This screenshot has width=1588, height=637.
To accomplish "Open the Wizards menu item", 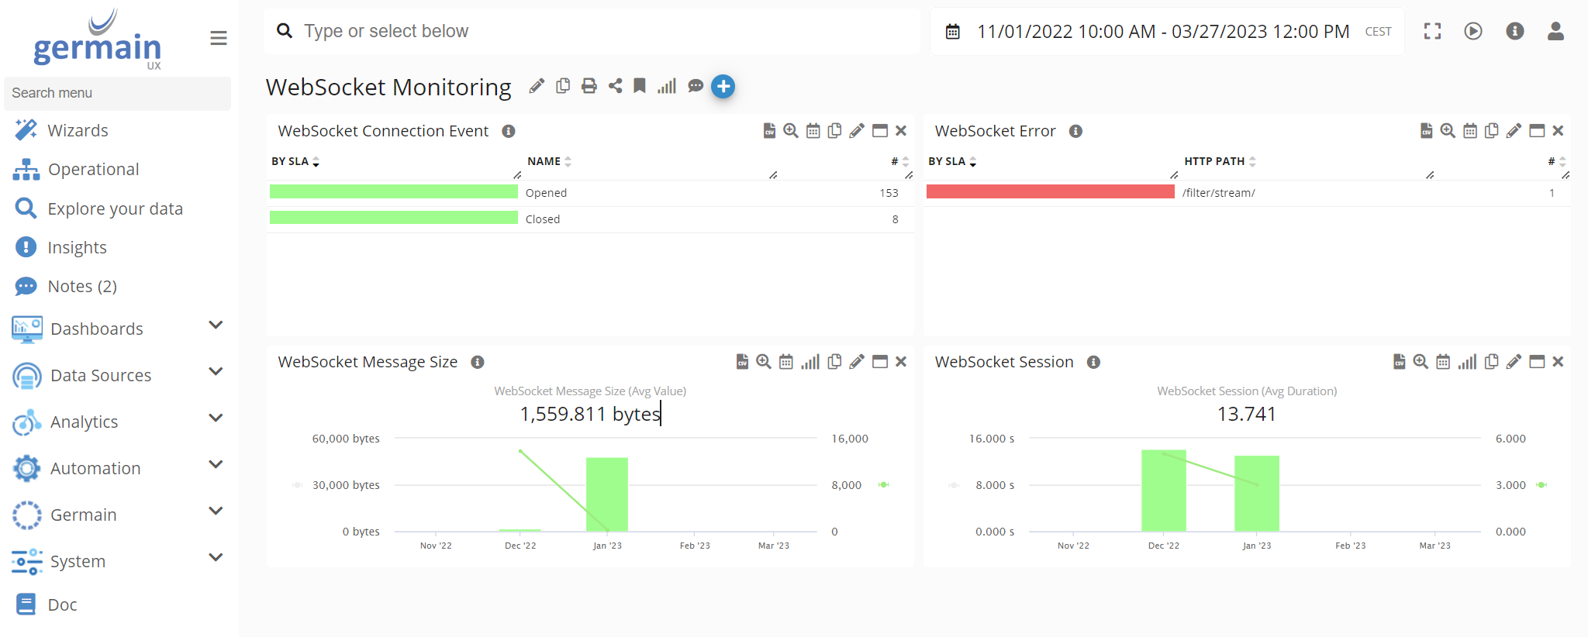I will pyautogui.click(x=78, y=130).
